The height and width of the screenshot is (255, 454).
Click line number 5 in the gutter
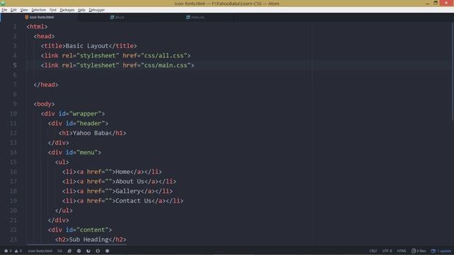(x=14, y=65)
